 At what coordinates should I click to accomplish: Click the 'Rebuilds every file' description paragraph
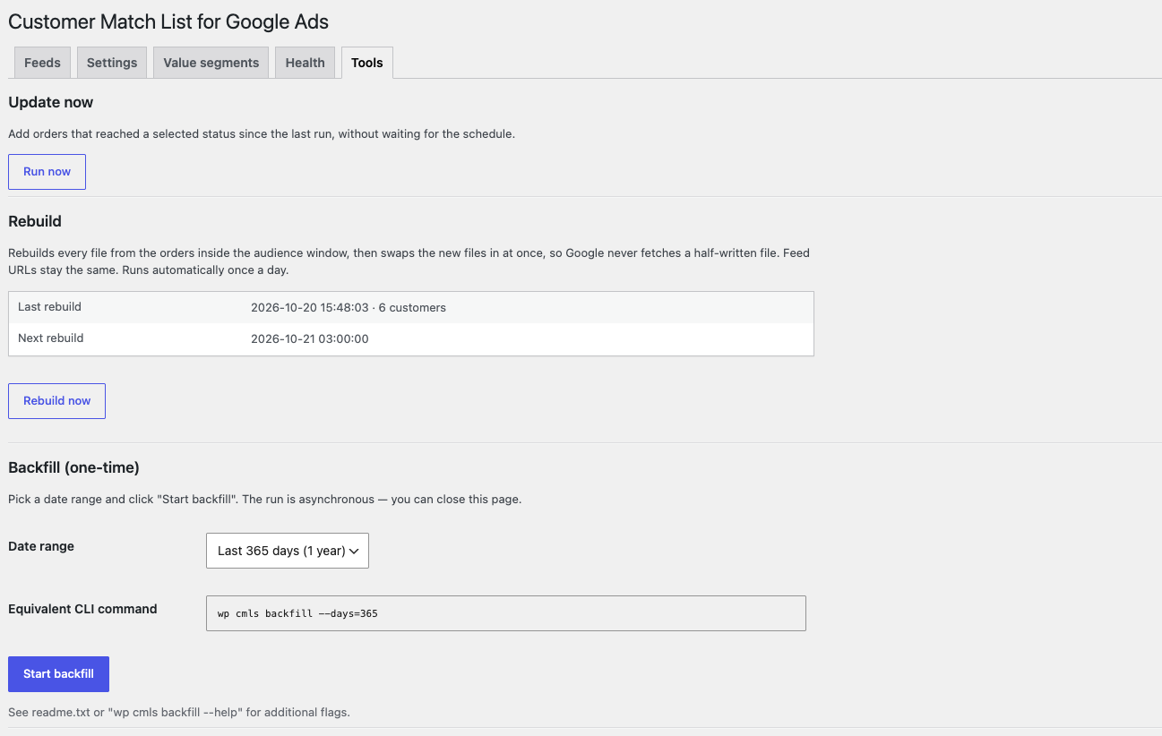tap(409, 261)
